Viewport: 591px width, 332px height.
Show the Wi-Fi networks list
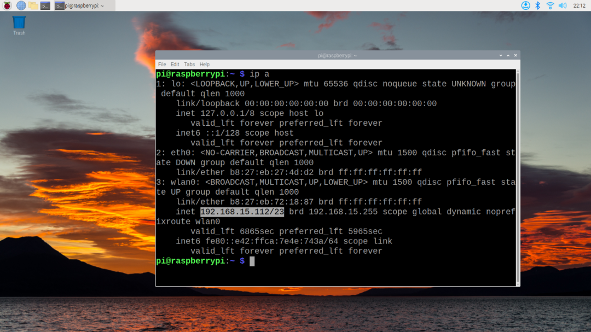click(x=550, y=5)
